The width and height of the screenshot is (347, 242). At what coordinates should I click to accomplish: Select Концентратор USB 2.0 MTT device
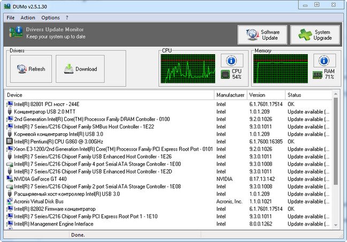(44, 112)
